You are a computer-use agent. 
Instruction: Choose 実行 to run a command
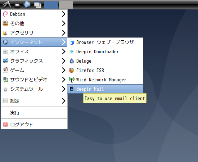tap(34, 113)
